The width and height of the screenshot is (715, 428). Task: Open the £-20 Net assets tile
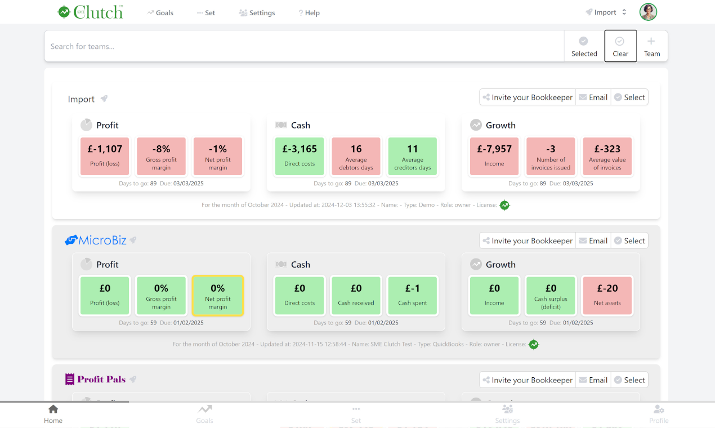(x=607, y=295)
